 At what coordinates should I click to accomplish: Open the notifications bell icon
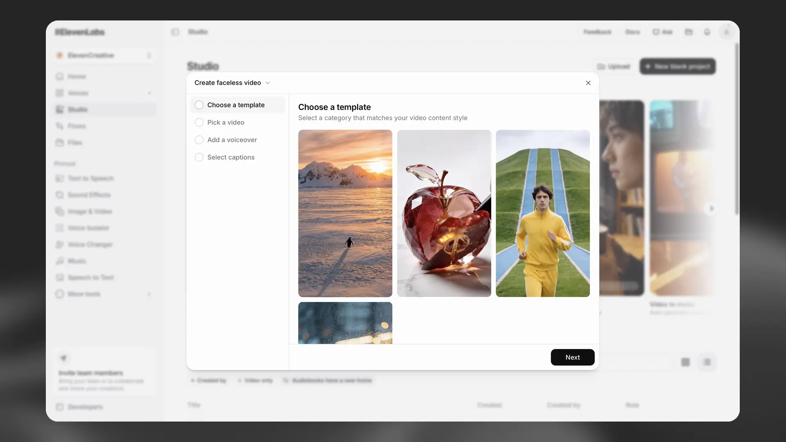707,32
